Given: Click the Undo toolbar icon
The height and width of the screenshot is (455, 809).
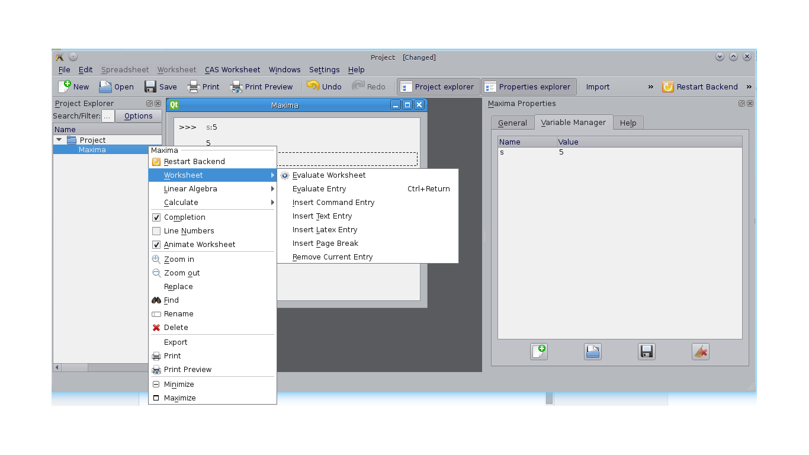Looking at the screenshot, I should click(x=324, y=86).
